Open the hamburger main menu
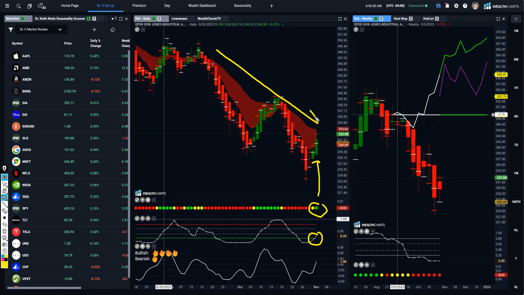The width and height of the screenshot is (524, 295). tap(7, 6)
